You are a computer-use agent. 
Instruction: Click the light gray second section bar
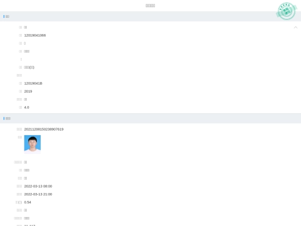(151, 118)
